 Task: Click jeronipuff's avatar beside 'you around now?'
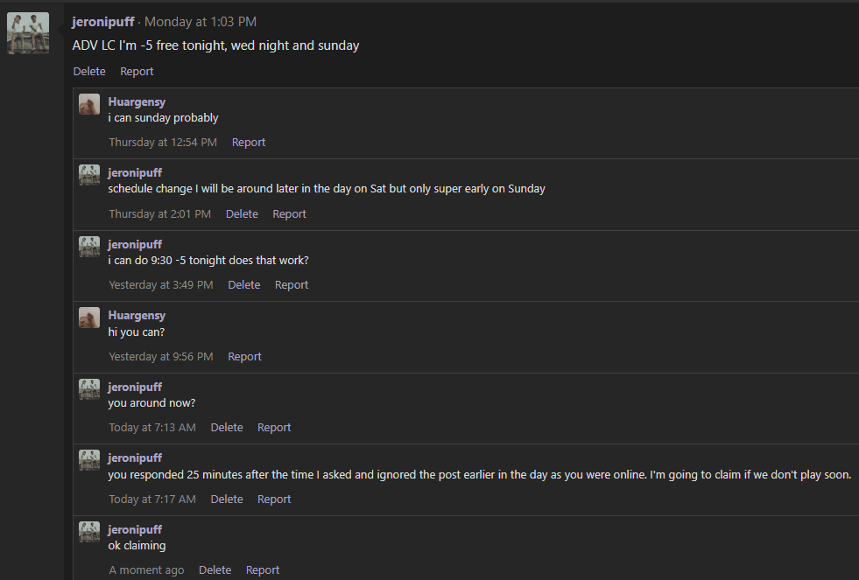89,389
